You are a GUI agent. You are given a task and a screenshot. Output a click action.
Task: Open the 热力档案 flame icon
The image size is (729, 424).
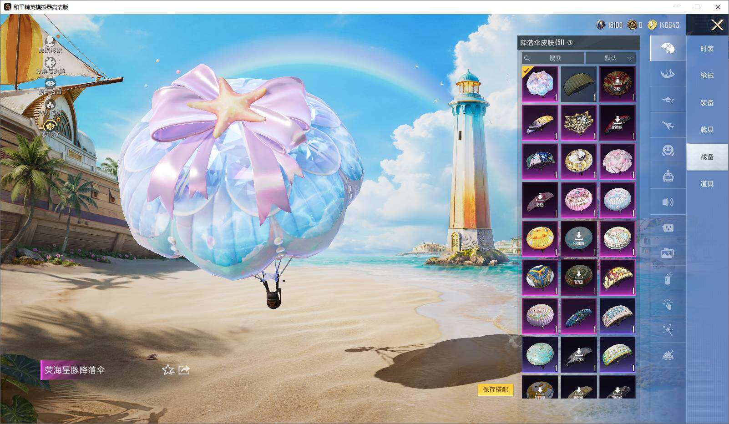[x=50, y=106]
